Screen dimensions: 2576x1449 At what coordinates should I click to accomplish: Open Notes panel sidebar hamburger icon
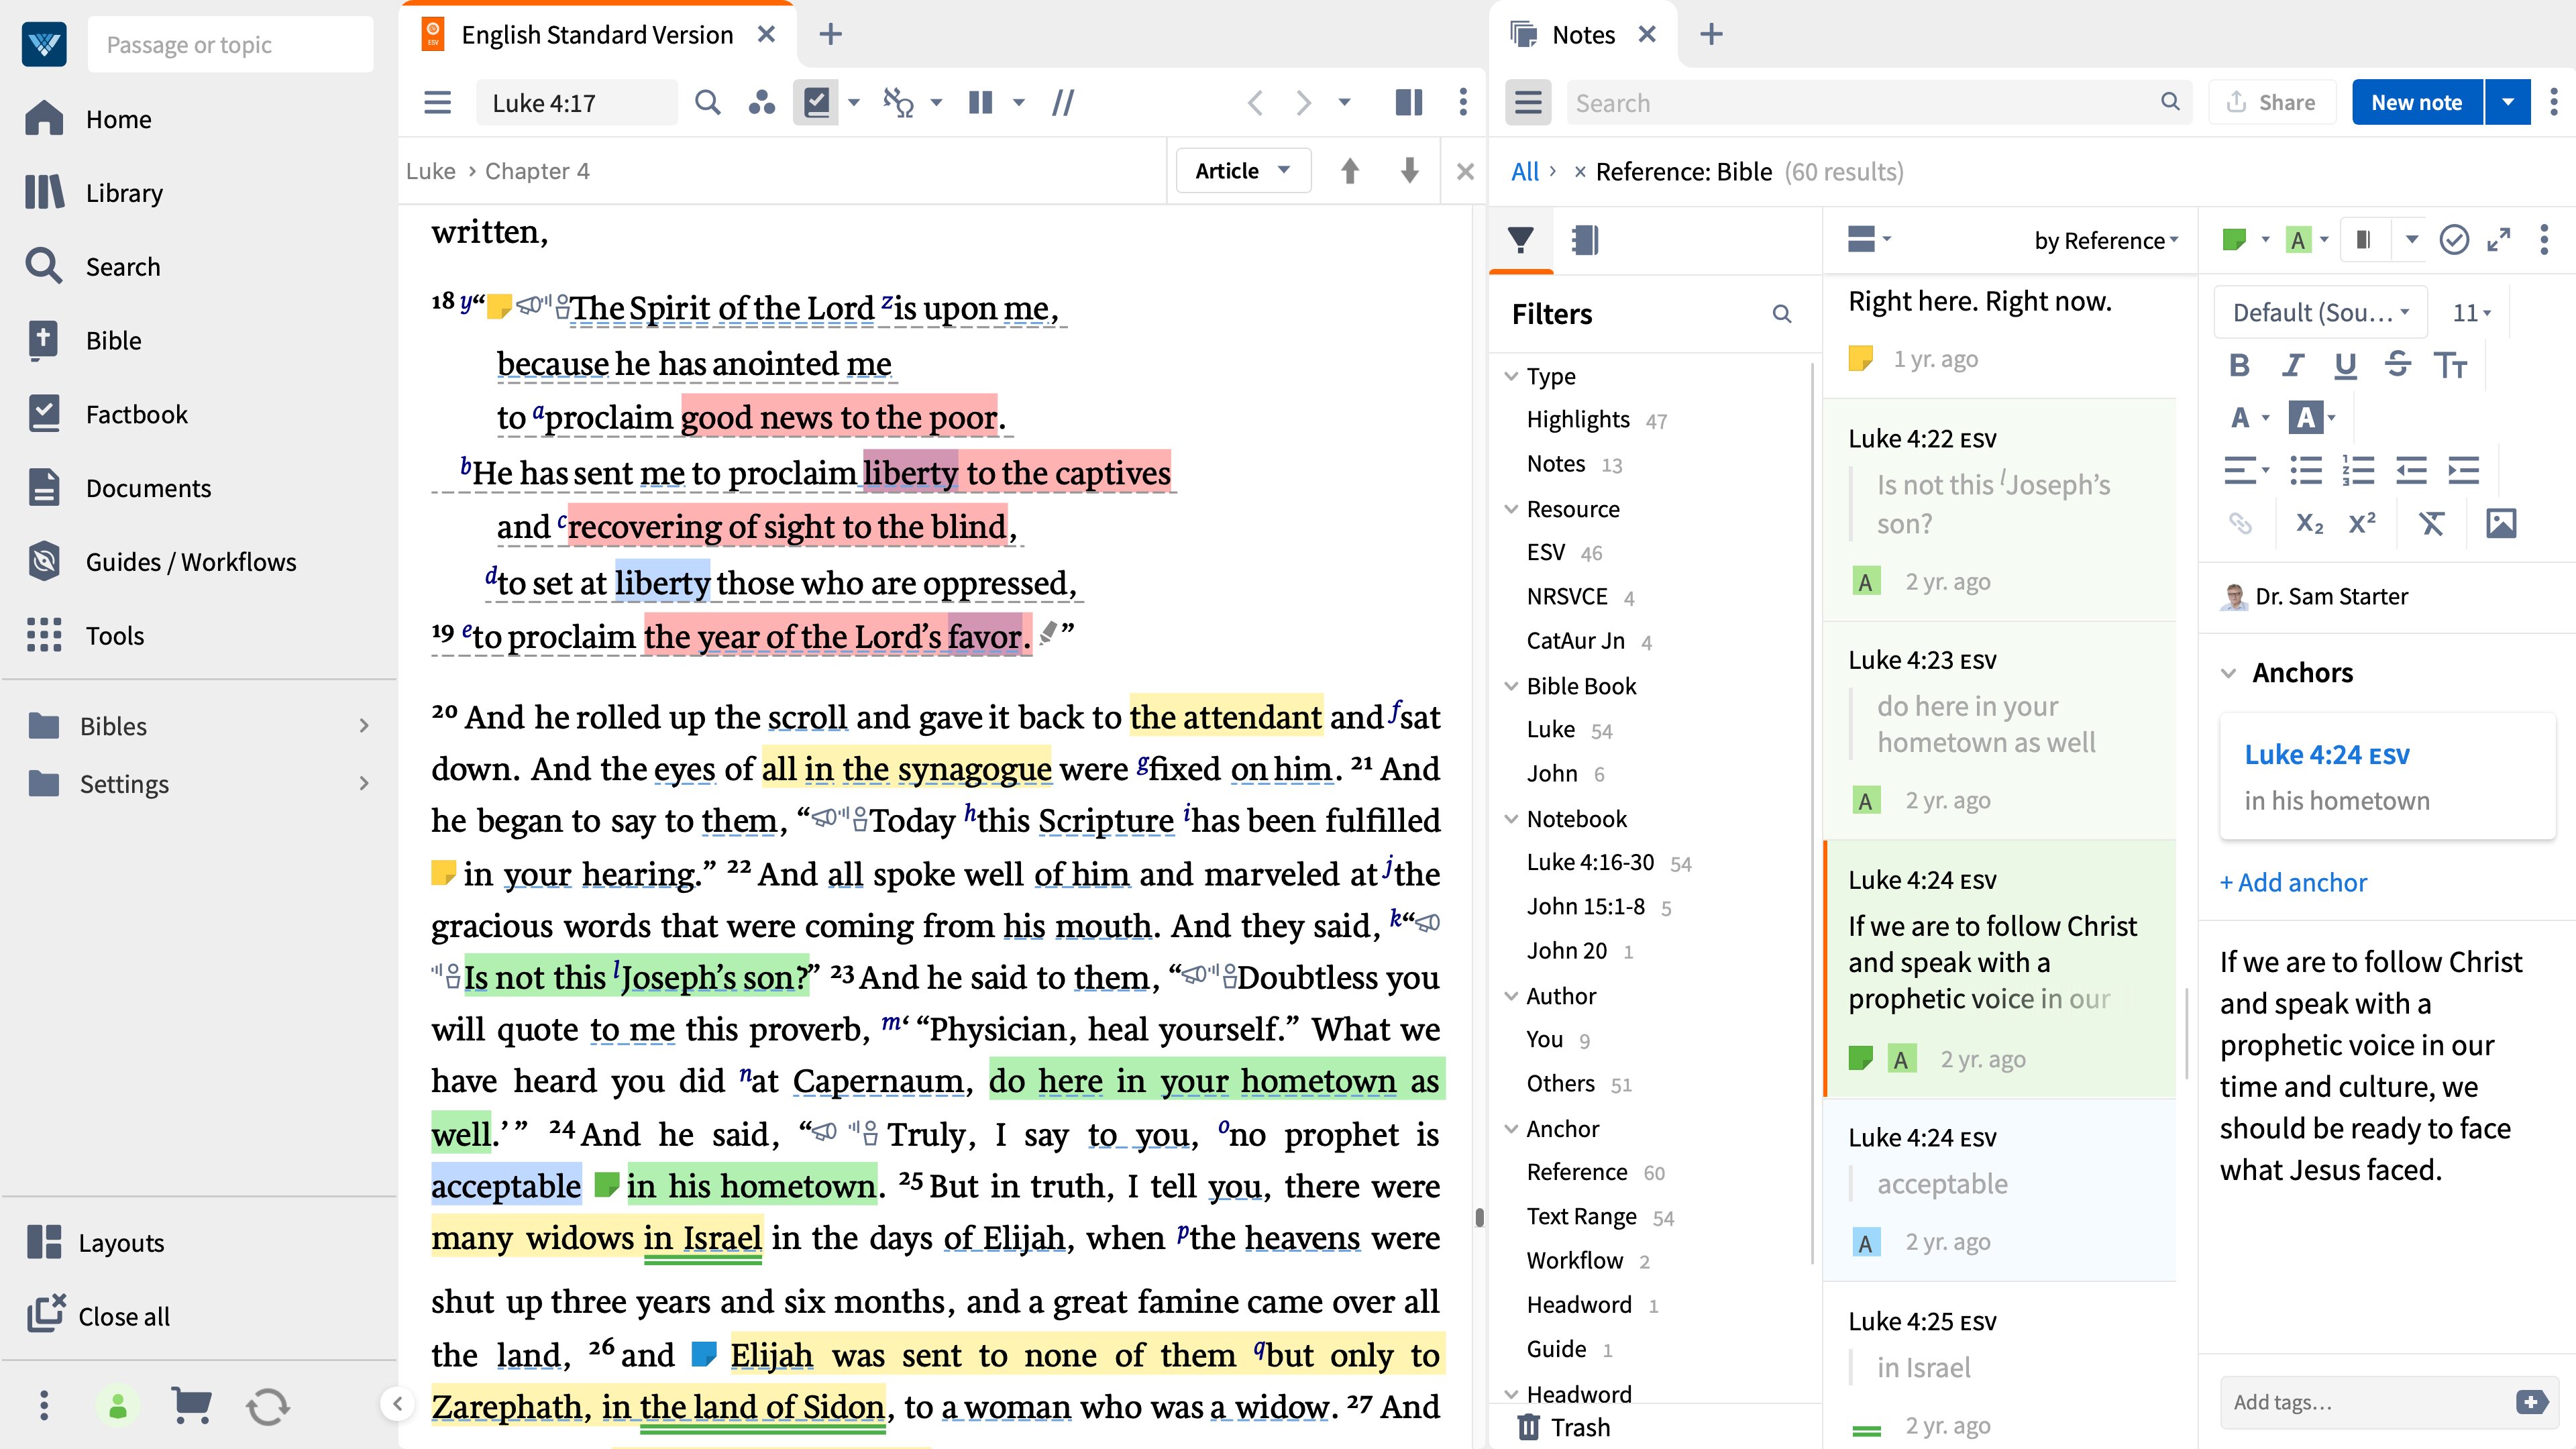pyautogui.click(x=1527, y=102)
